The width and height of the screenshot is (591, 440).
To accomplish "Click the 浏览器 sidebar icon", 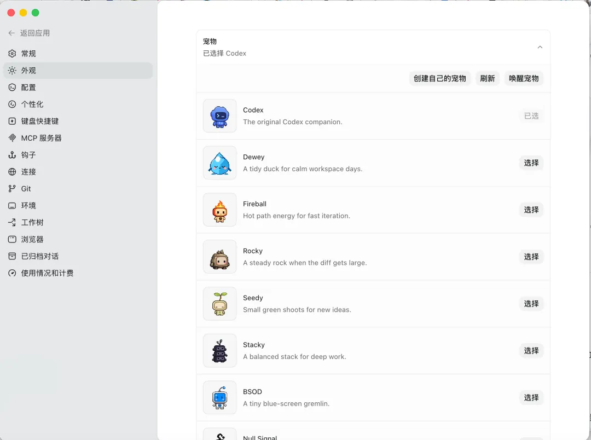I will point(12,239).
